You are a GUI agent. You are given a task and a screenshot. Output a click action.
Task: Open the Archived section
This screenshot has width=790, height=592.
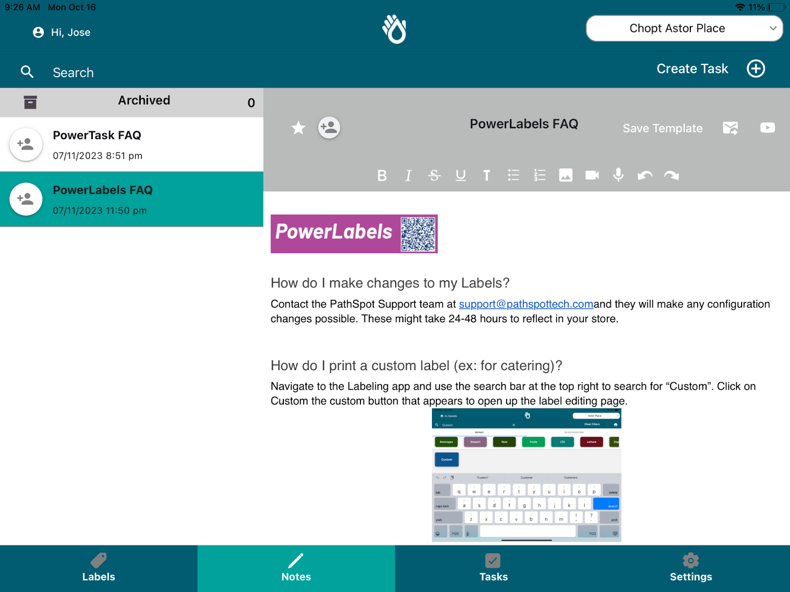pyautogui.click(x=131, y=103)
